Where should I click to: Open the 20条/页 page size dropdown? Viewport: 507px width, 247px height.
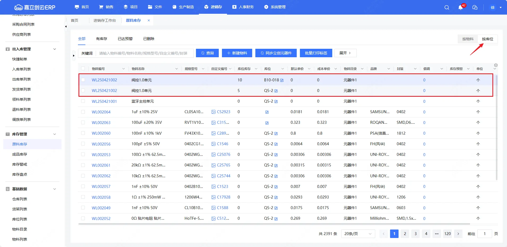(x=358, y=234)
